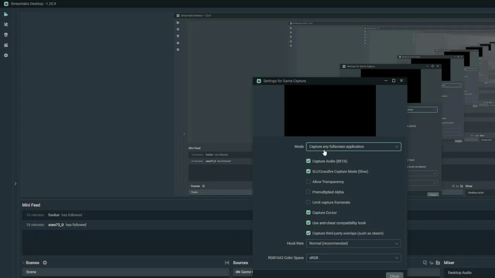Viewport: 495px width, 278px height.
Task: Click camera Editor icon in the nested preview sidebar
Action: click(178, 22)
